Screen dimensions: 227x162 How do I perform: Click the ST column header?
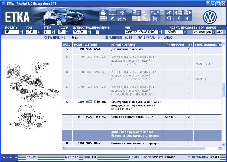pyautogui.click(x=190, y=45)
